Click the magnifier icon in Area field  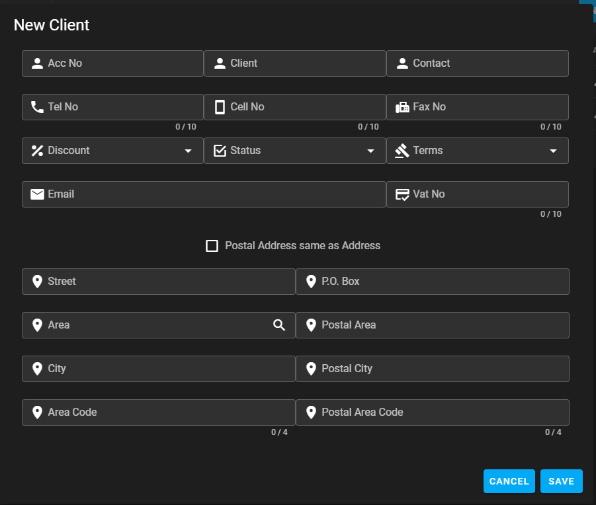[279, 325]
